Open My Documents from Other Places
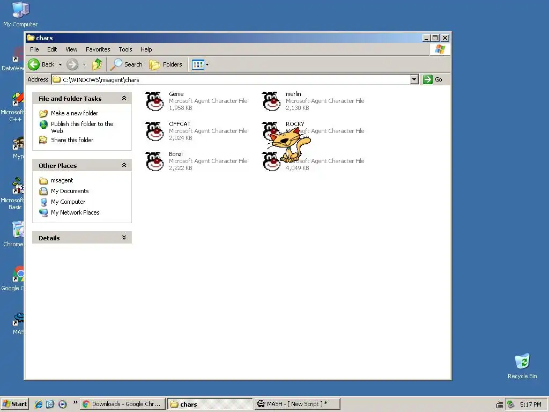The image size is (549, 412). pos(70,191)
